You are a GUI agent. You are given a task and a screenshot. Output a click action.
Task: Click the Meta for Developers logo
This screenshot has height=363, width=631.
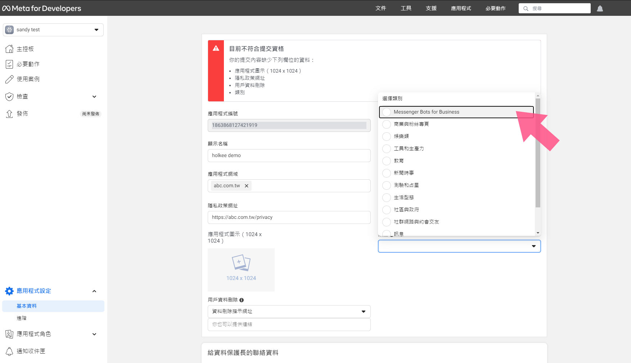coord(42,8)
